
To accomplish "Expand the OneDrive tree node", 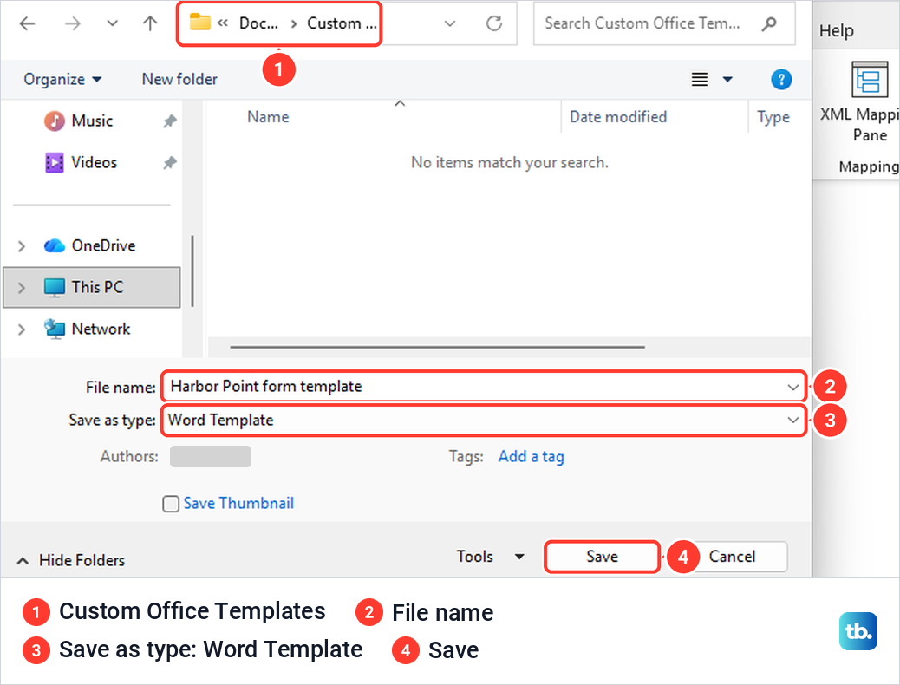I will (22, 246).
